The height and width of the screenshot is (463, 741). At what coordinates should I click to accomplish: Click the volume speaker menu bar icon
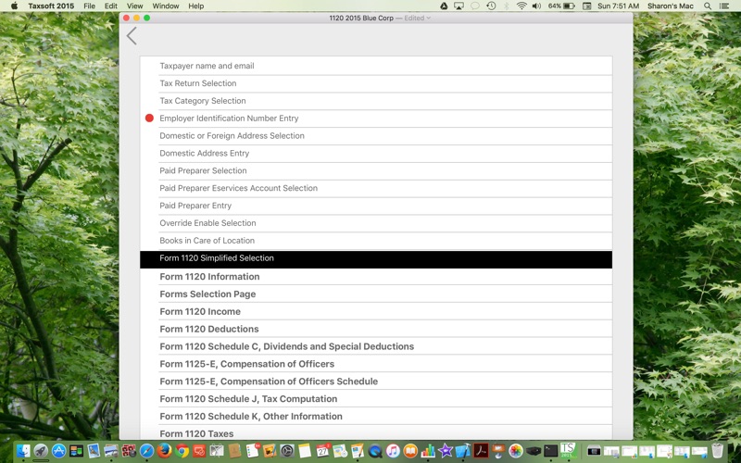point(537,6)
